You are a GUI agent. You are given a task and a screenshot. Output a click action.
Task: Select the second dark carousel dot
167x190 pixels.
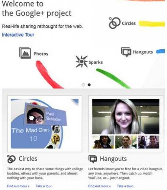pyautogui.click(x=89, y=85)
